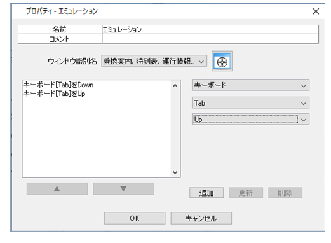Viewport: 331px width, 243px height.
Task: Click the action list scrollbar up arrow
Action: coord(175,86)
